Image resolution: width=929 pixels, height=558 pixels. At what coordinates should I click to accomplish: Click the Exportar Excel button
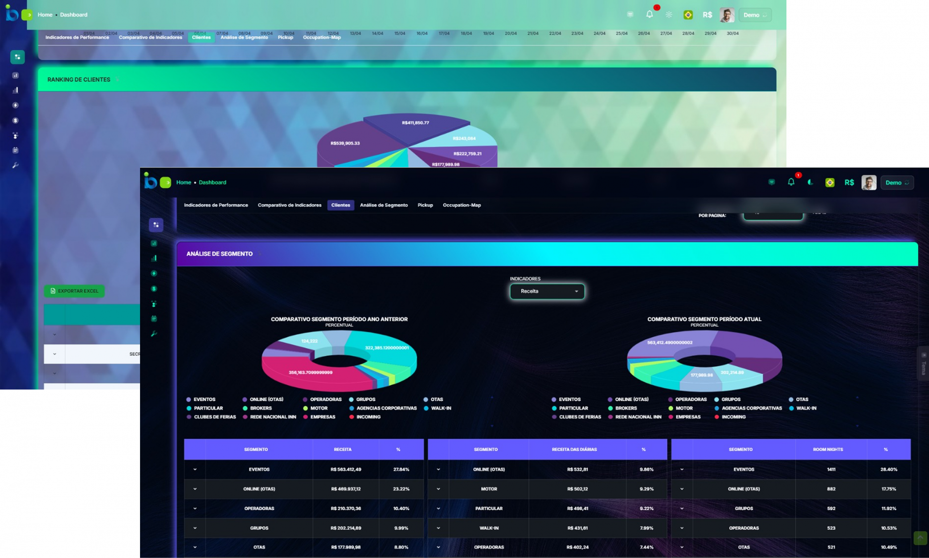click(74, 291)
